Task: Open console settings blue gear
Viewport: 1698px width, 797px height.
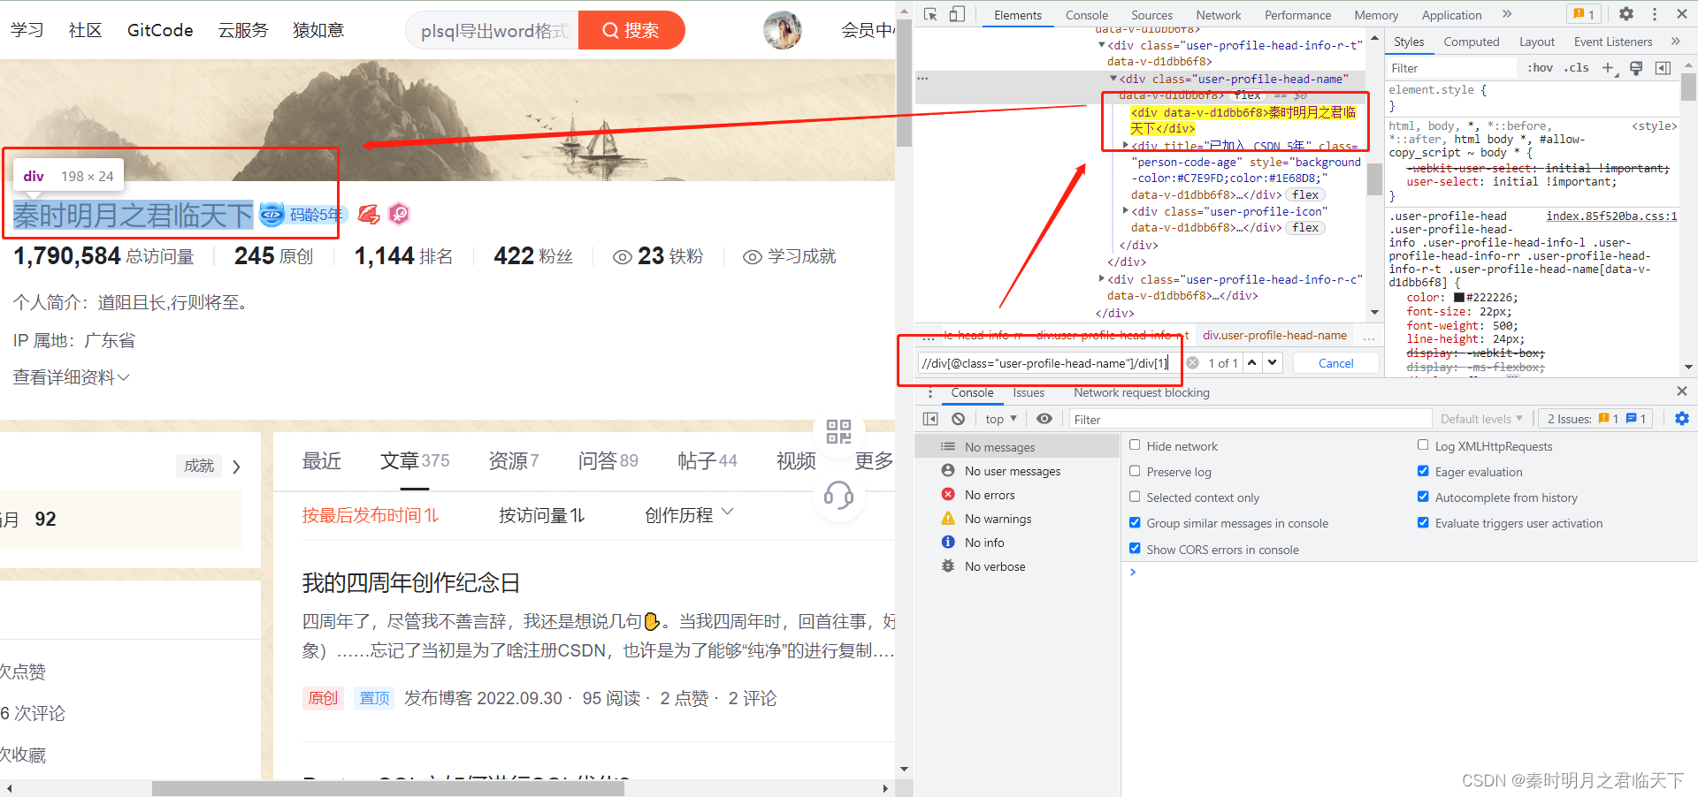Action: pyautogui.click(x=1682, y=419)
